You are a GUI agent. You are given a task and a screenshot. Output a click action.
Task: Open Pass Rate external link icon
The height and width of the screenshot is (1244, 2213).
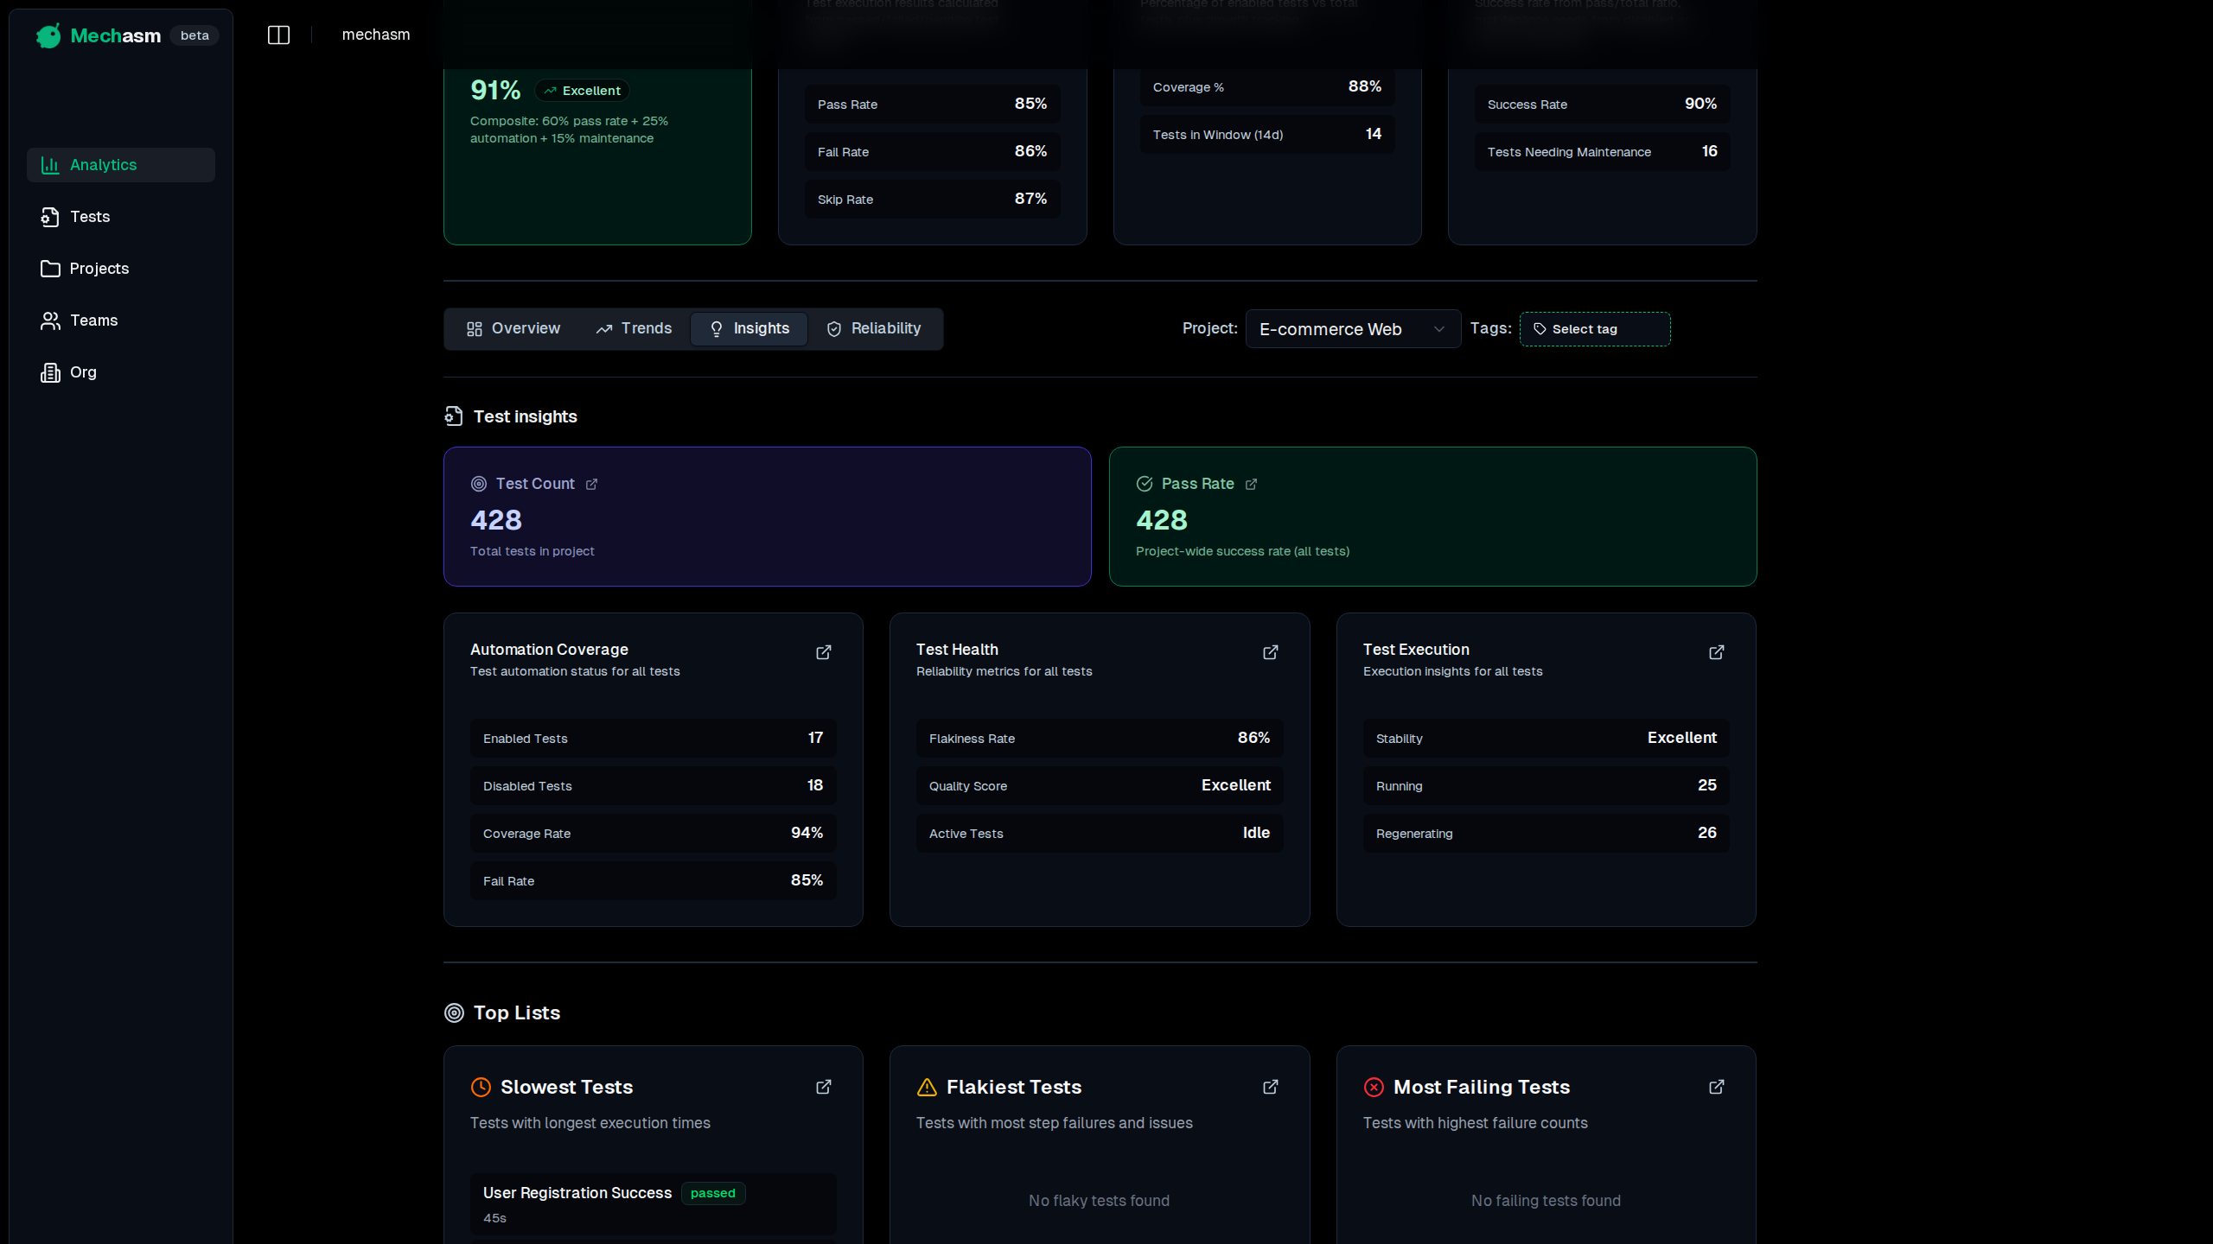point(1251,485)
